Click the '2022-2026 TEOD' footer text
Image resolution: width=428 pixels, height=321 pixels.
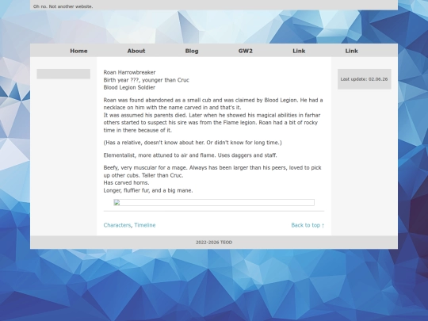[x=214, y=243]
